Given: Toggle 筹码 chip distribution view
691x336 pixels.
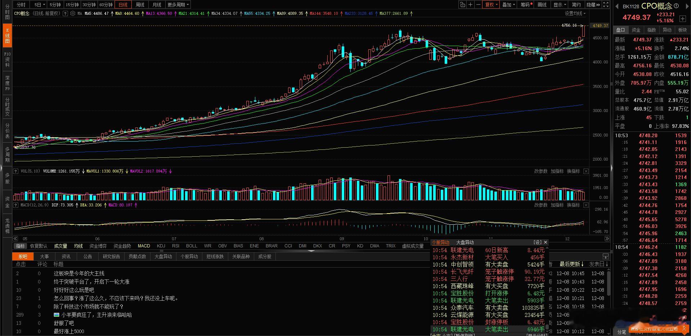Looking at the screenshot, I should (526, 5).
